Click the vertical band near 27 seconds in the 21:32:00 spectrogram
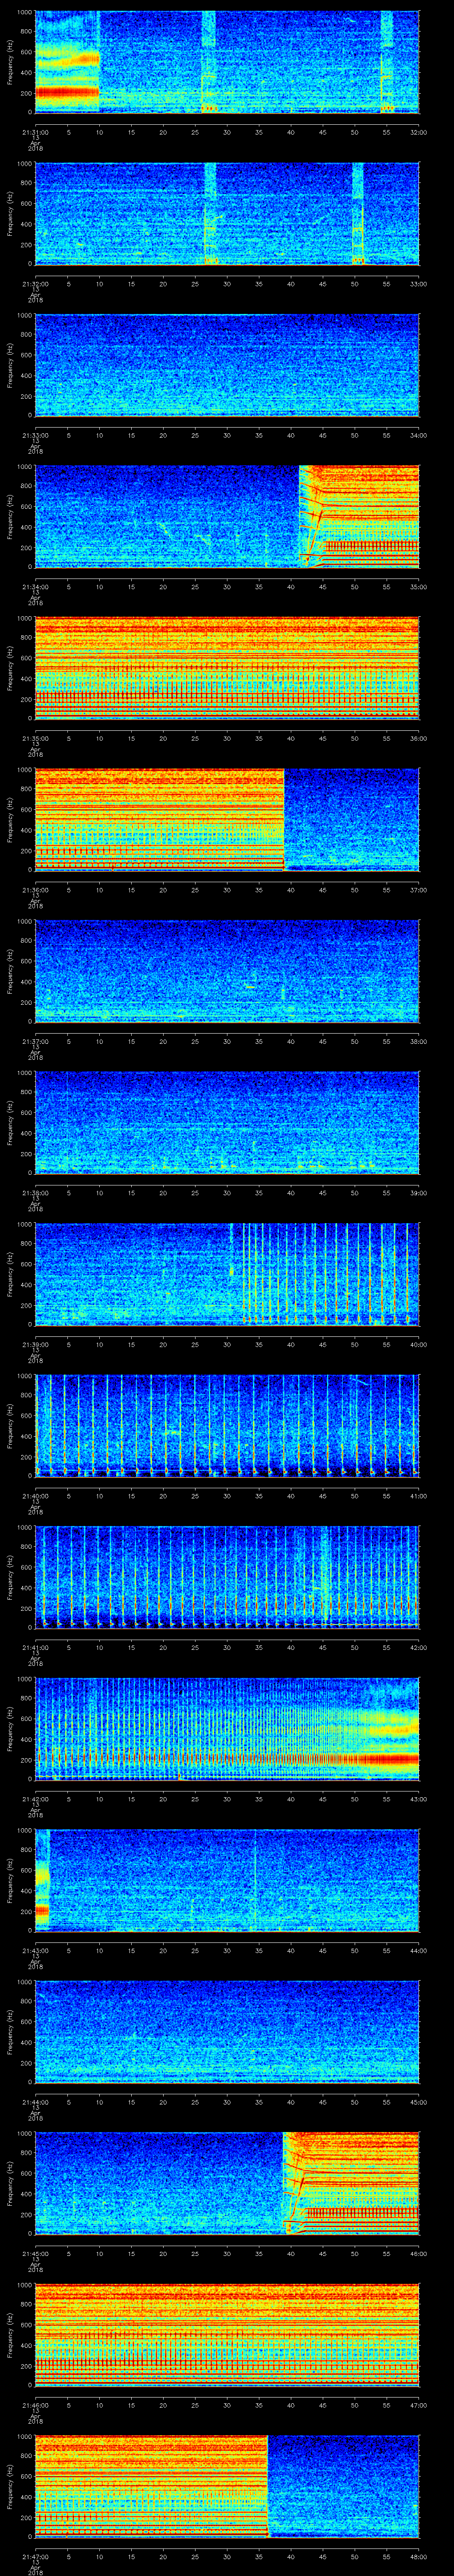454x2576 pixels. click(210, 213)
